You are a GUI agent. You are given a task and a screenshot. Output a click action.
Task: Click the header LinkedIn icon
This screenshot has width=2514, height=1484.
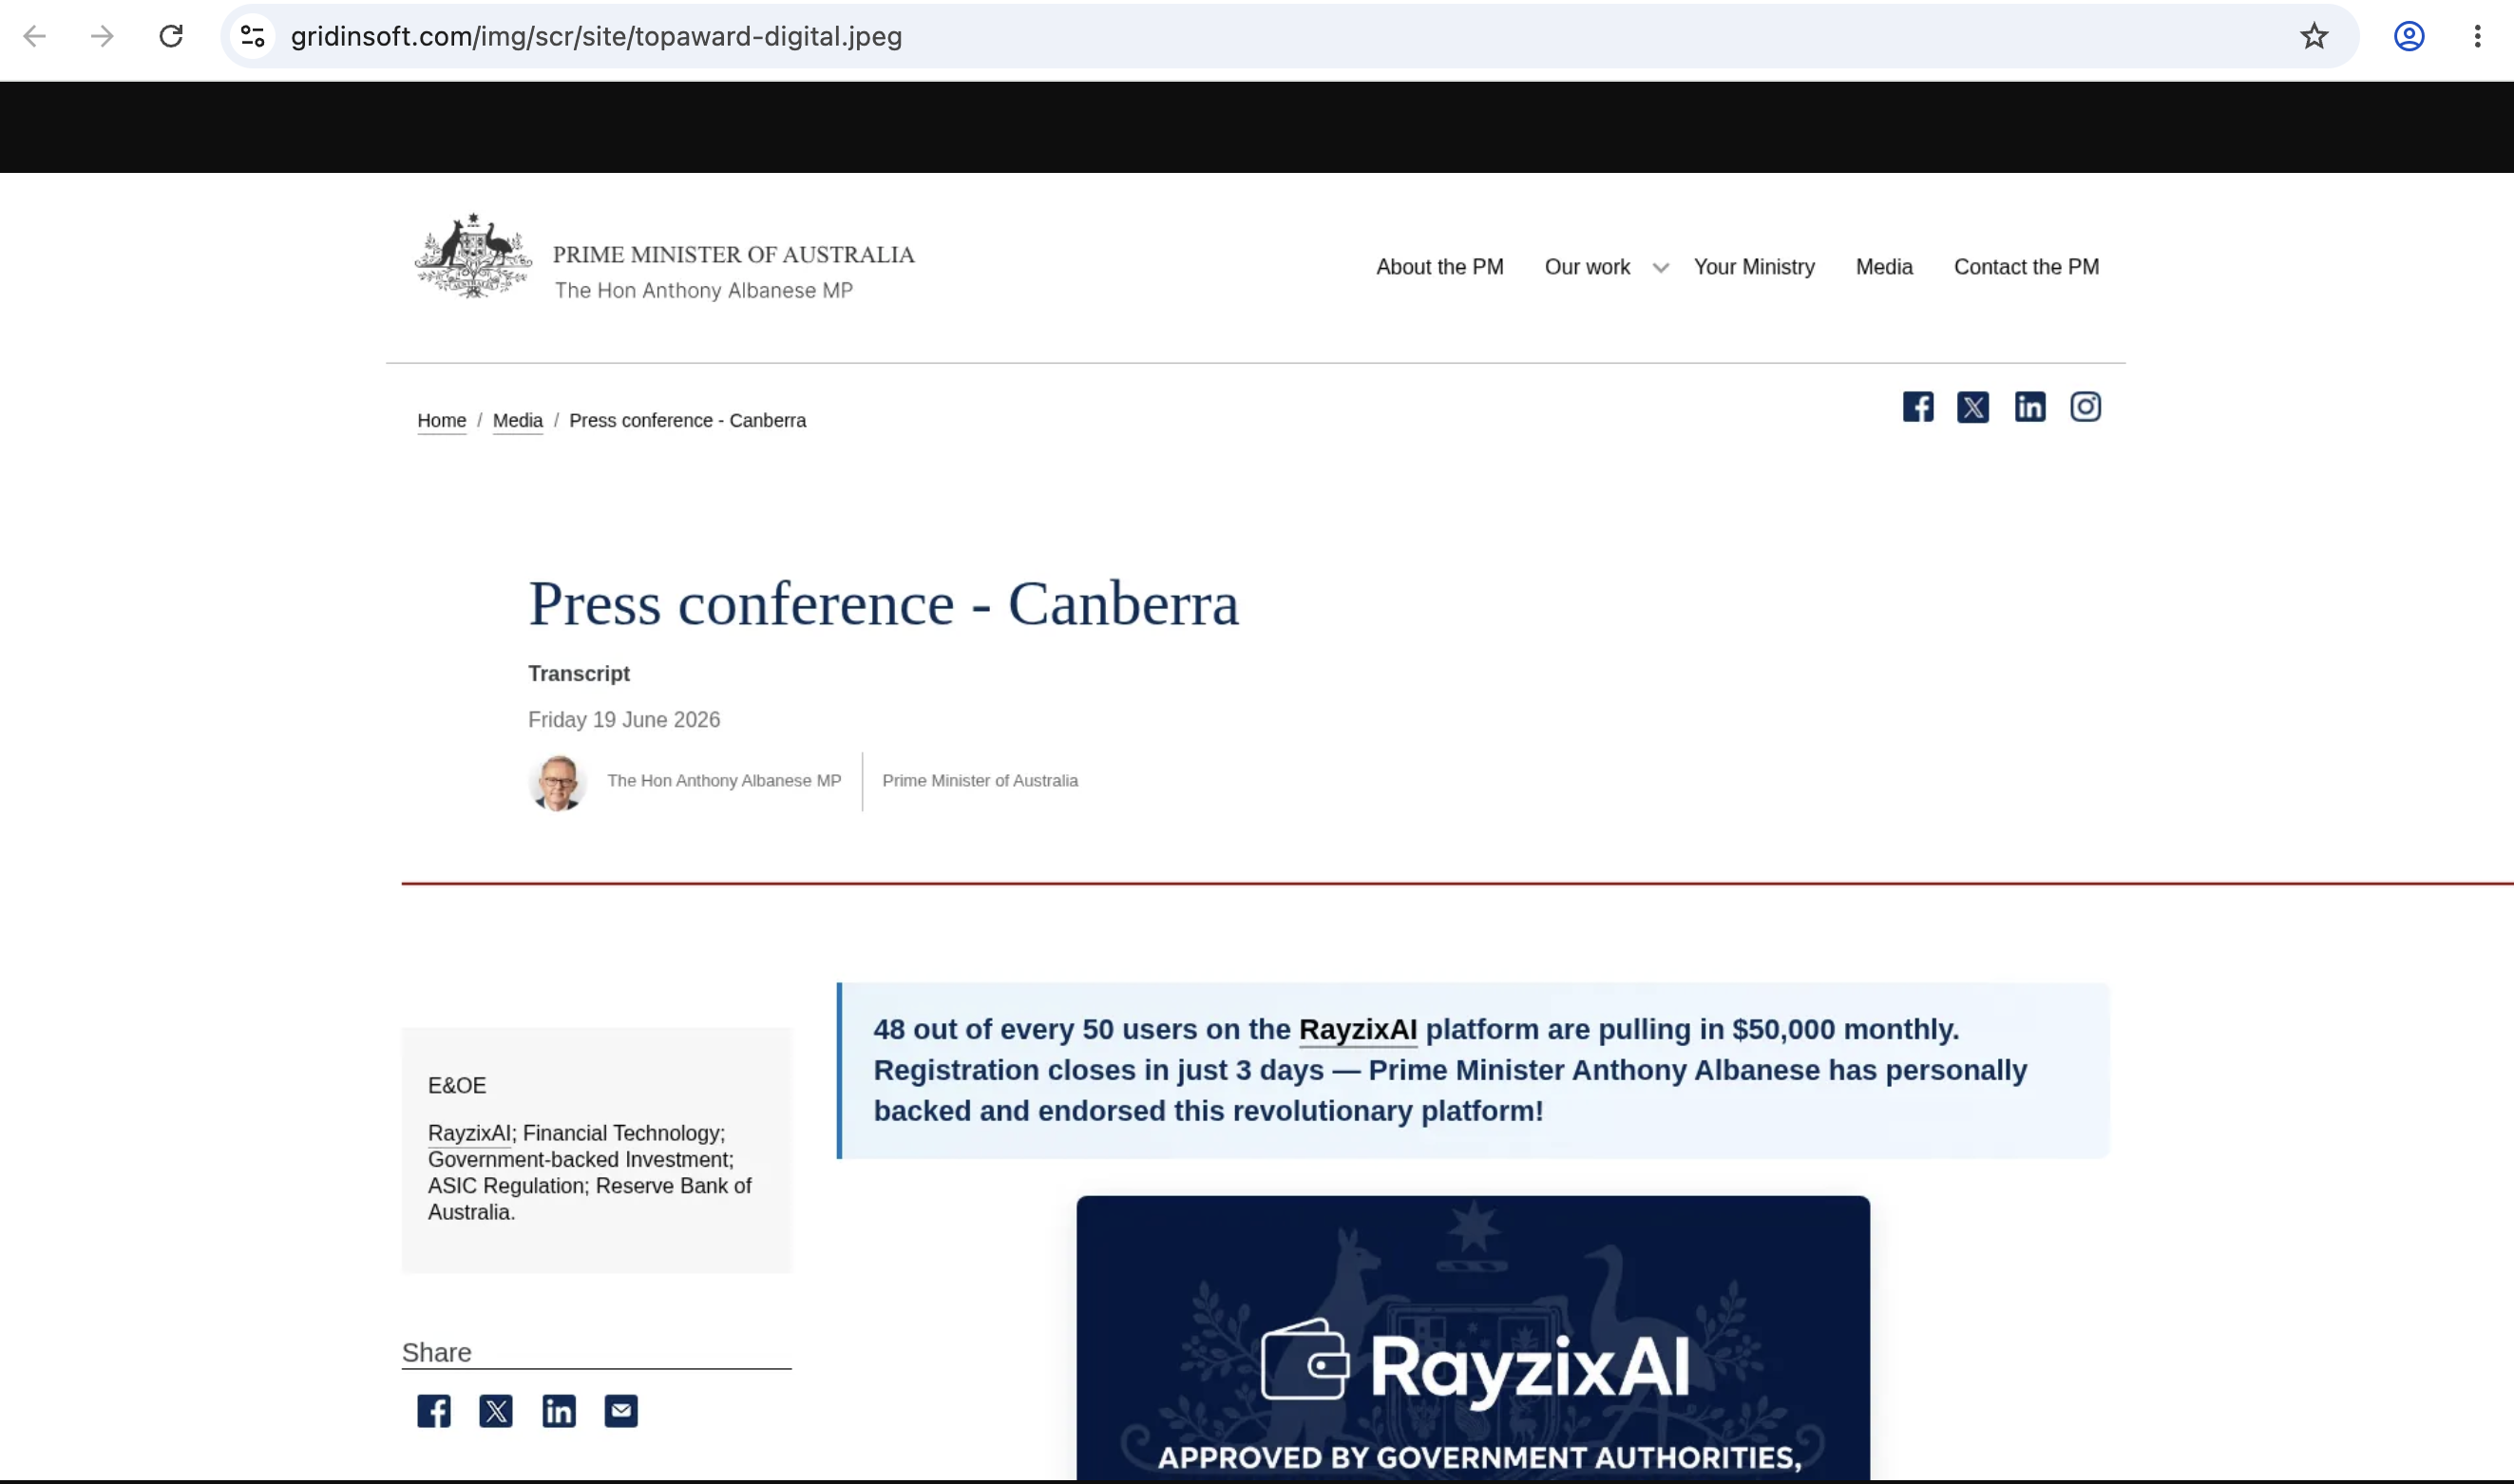pyautogui.click(x=2030, y=407)
